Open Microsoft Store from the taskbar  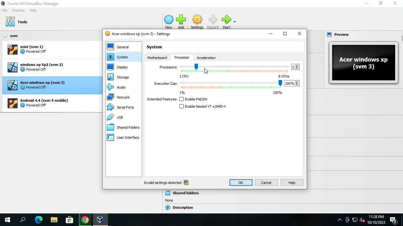69,220
